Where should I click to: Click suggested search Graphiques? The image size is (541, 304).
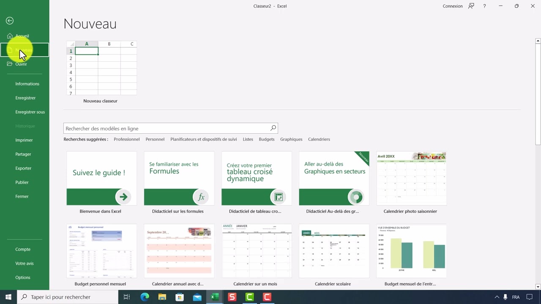click(291, 139)
